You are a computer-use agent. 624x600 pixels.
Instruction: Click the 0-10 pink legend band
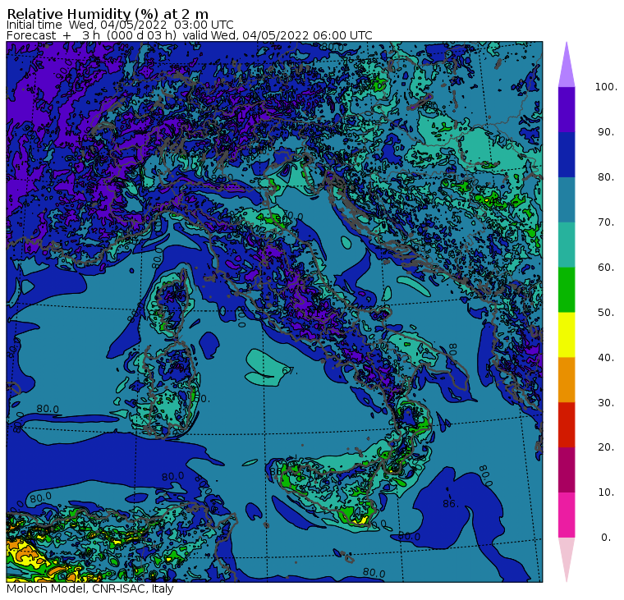(x=567, y=515)
